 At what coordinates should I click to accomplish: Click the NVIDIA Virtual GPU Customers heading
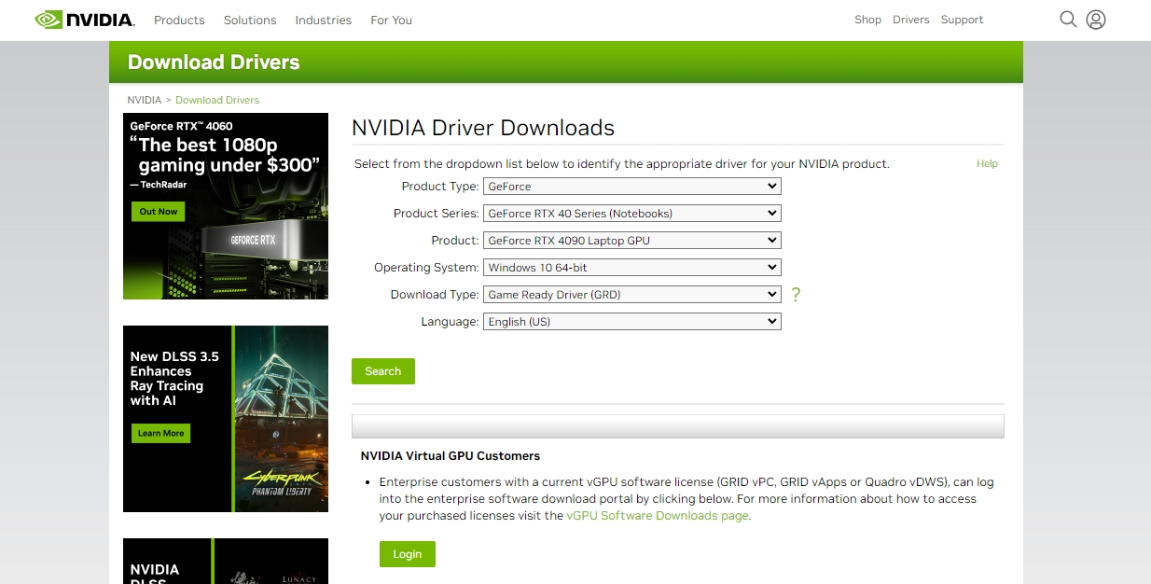pyautogui.click(x=451, y=456)
